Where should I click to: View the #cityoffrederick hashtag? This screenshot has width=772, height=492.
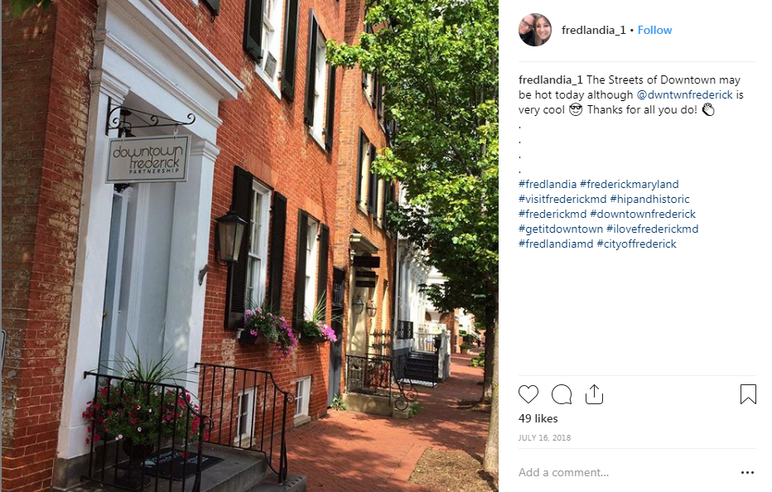(x=636, y=244)
